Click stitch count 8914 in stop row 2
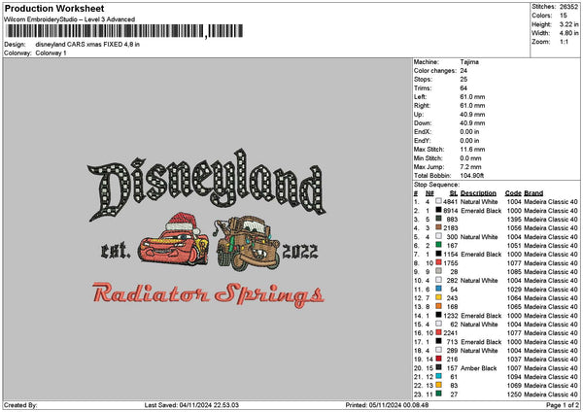This screenshot has height=412, width=583. (x=450, y=211)
